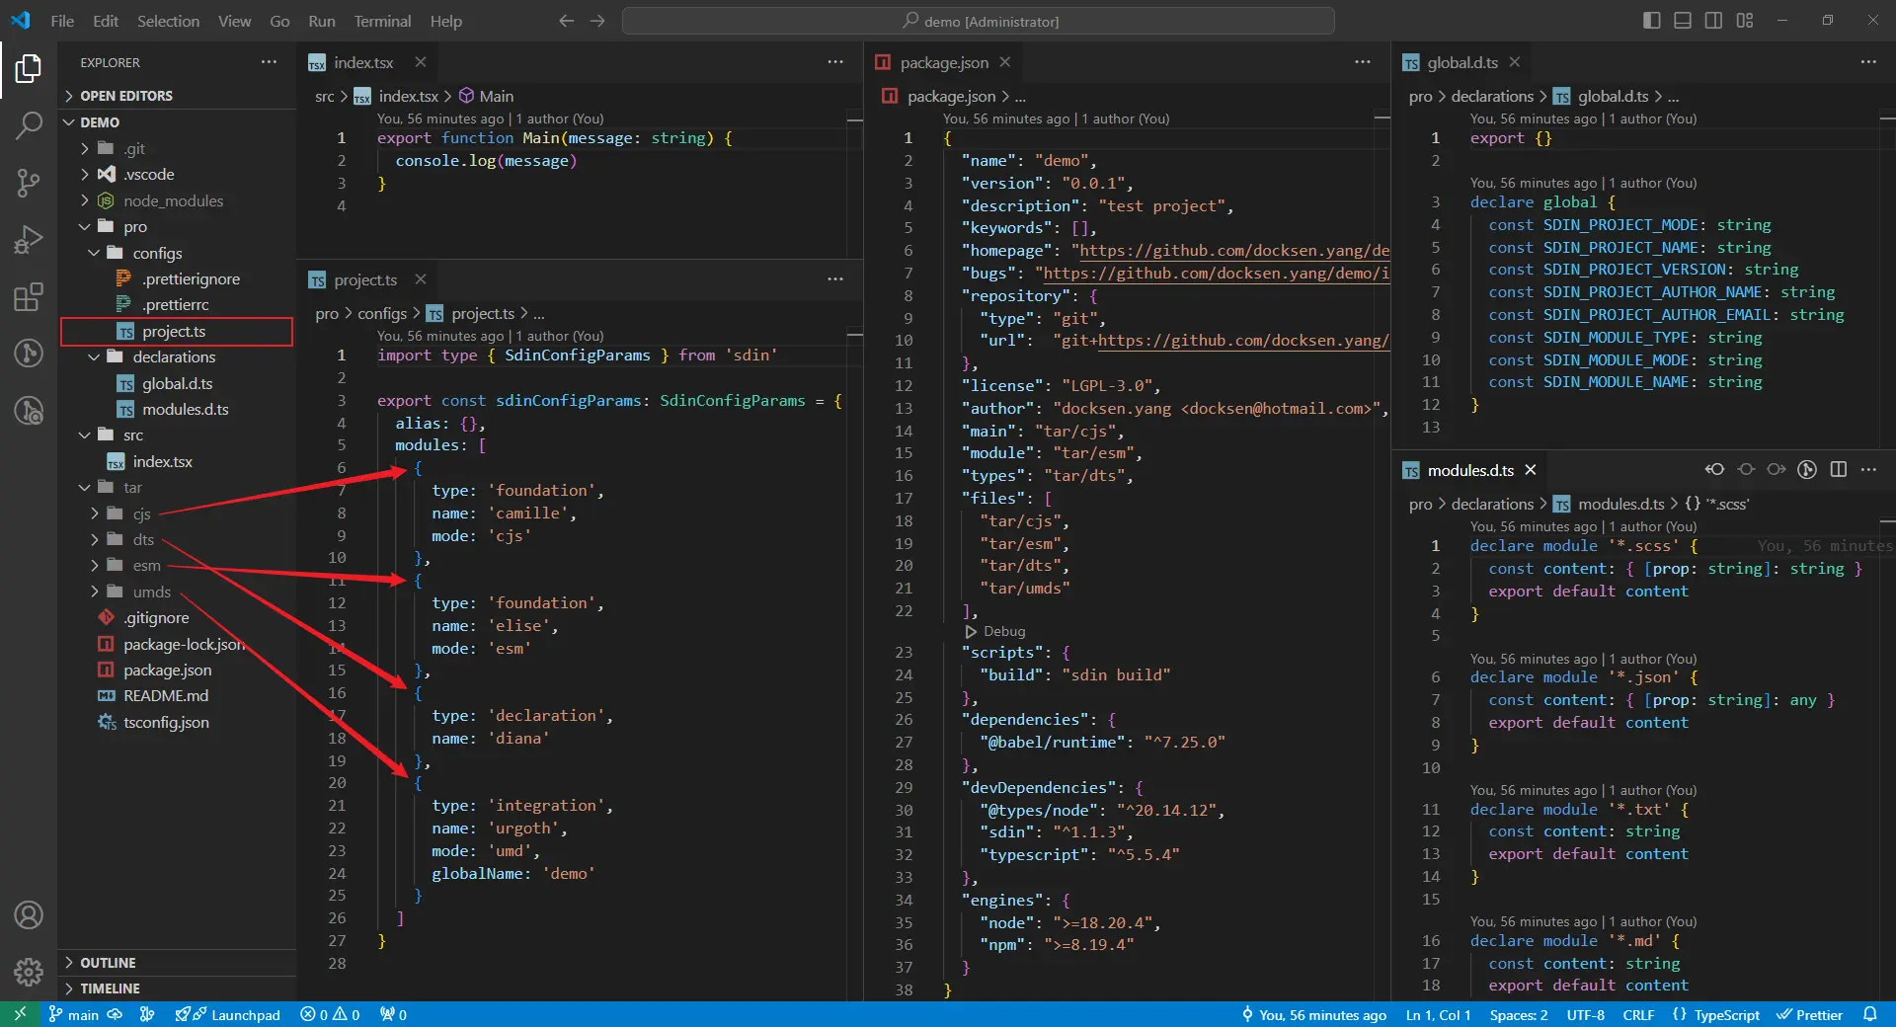Open the bugs GitHub URL in package.json
The height and width of the screenshot is (1027, 1896).
click(1216, 274)
